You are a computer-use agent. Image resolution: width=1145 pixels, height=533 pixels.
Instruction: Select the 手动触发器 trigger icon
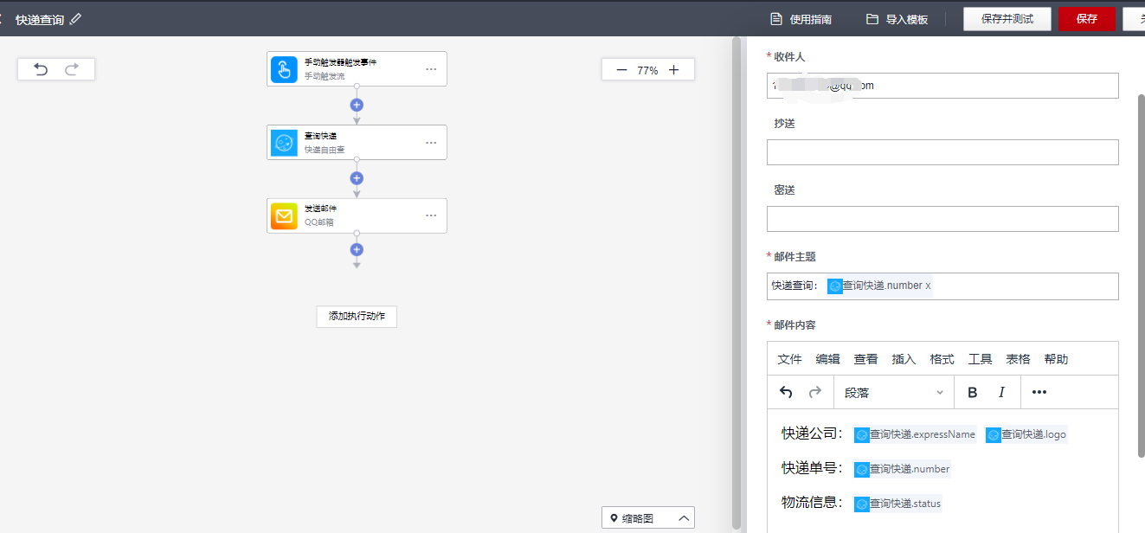pos(284,69)
